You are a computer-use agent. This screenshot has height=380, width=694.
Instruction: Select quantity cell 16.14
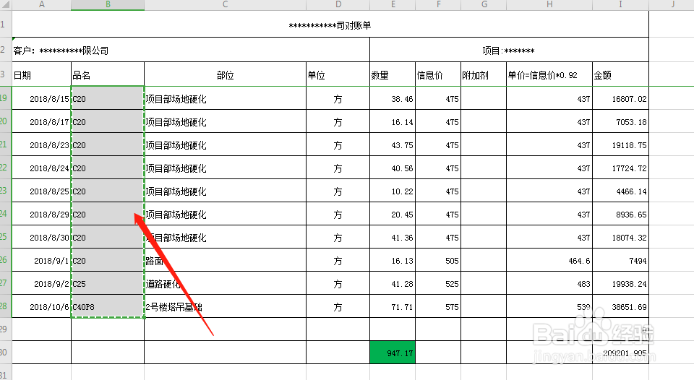[393, 121]
